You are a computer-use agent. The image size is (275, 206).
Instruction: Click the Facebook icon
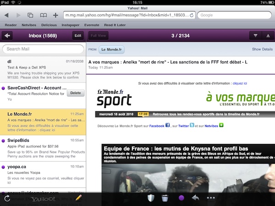point(167,125)
